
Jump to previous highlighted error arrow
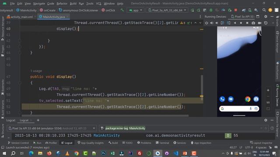(196, 23)
